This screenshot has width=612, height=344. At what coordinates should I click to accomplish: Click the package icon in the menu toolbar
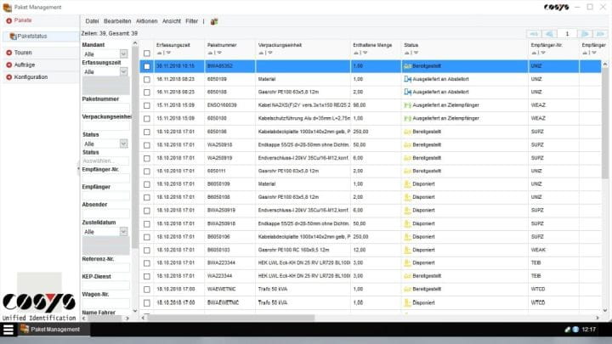point(214,21)
